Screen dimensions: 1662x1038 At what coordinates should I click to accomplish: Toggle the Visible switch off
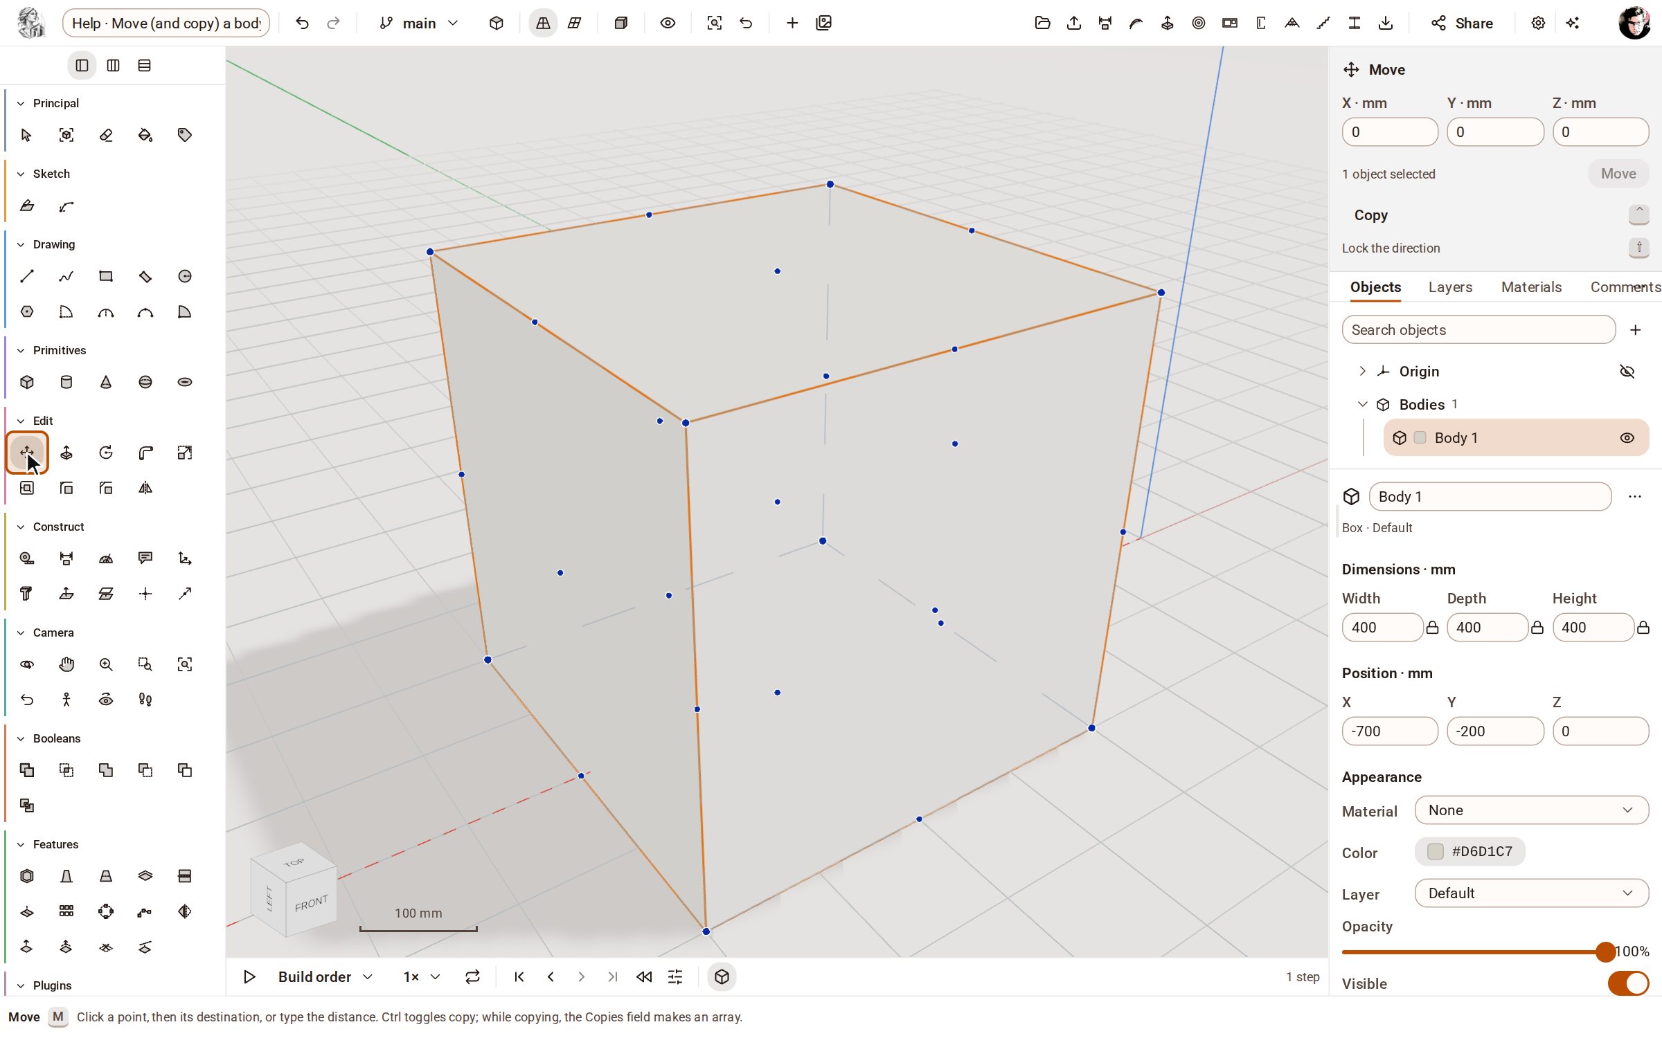pyautogui.click(x=1628, y=983)
